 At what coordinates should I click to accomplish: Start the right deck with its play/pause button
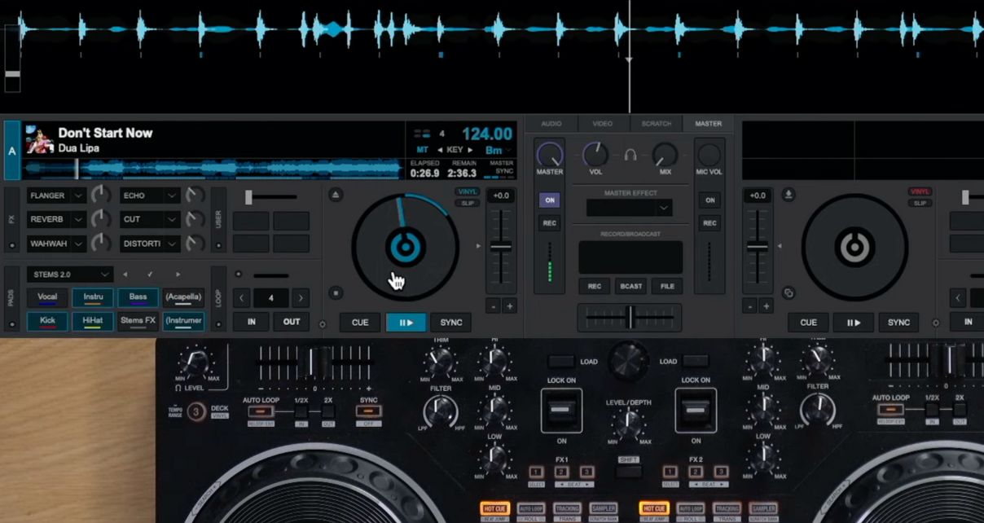click(x=853, y=323)
